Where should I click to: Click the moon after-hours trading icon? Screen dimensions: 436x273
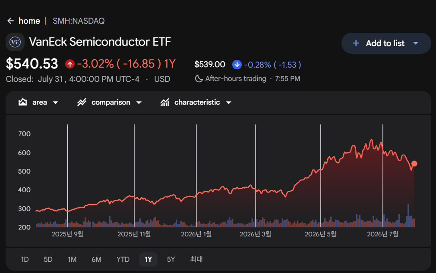tap(199, 79)
